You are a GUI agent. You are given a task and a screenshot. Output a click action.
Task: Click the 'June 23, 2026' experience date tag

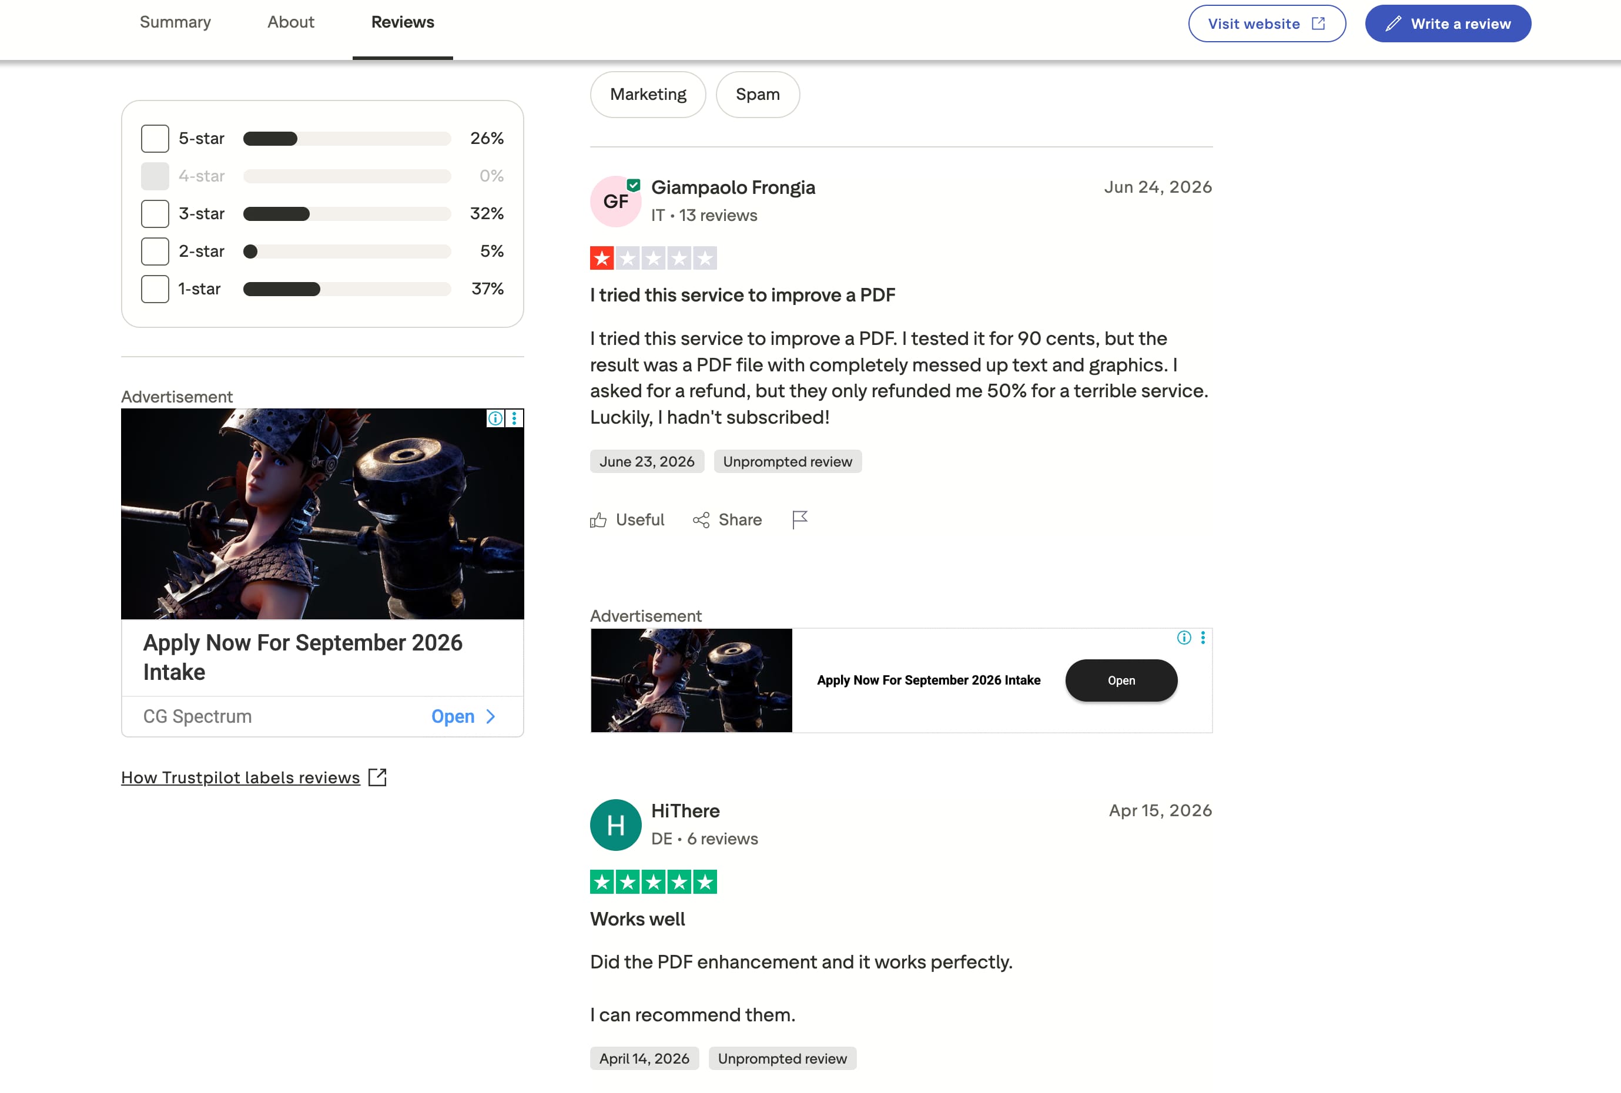tap(647, 461)
